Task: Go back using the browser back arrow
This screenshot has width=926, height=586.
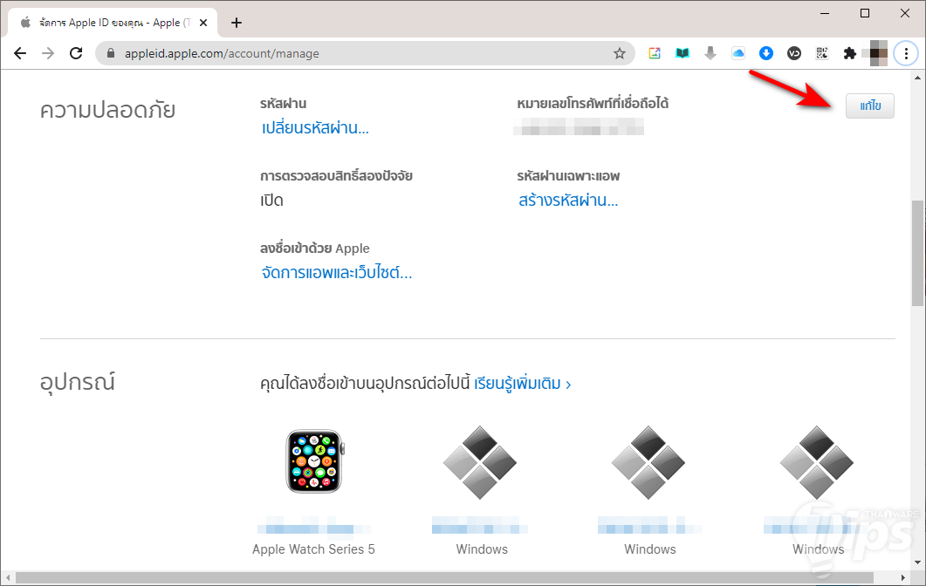Action: click(20, 54)
